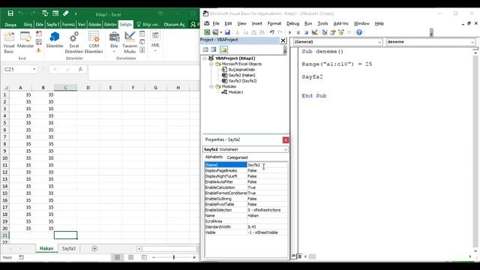Click Insert UserForm icon in VBA toolbar
The image size is (480, 270).
tap(215, 32)
